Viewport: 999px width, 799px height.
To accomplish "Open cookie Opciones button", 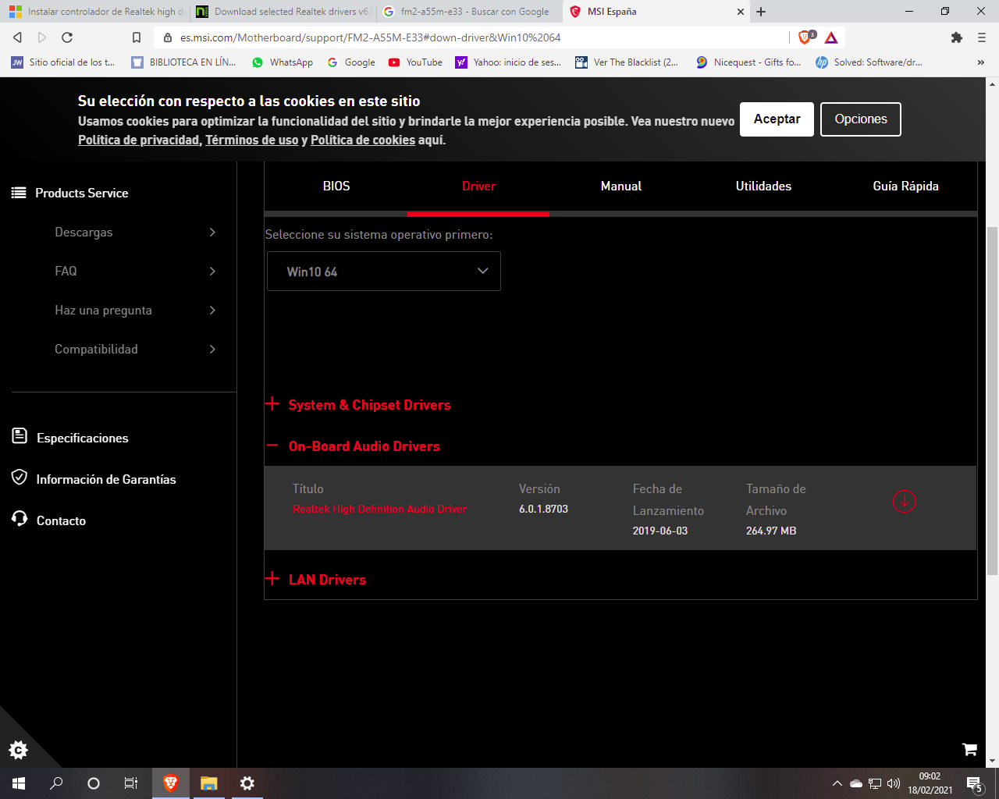I will (x=861, y=119).
